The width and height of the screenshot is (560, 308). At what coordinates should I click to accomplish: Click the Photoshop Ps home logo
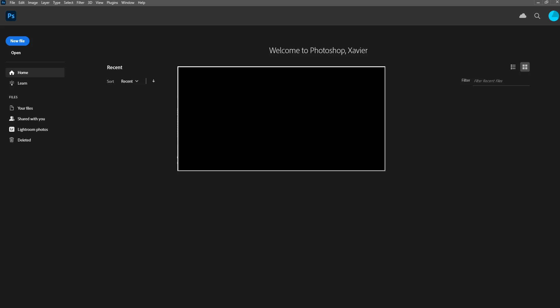click(11, 16)
